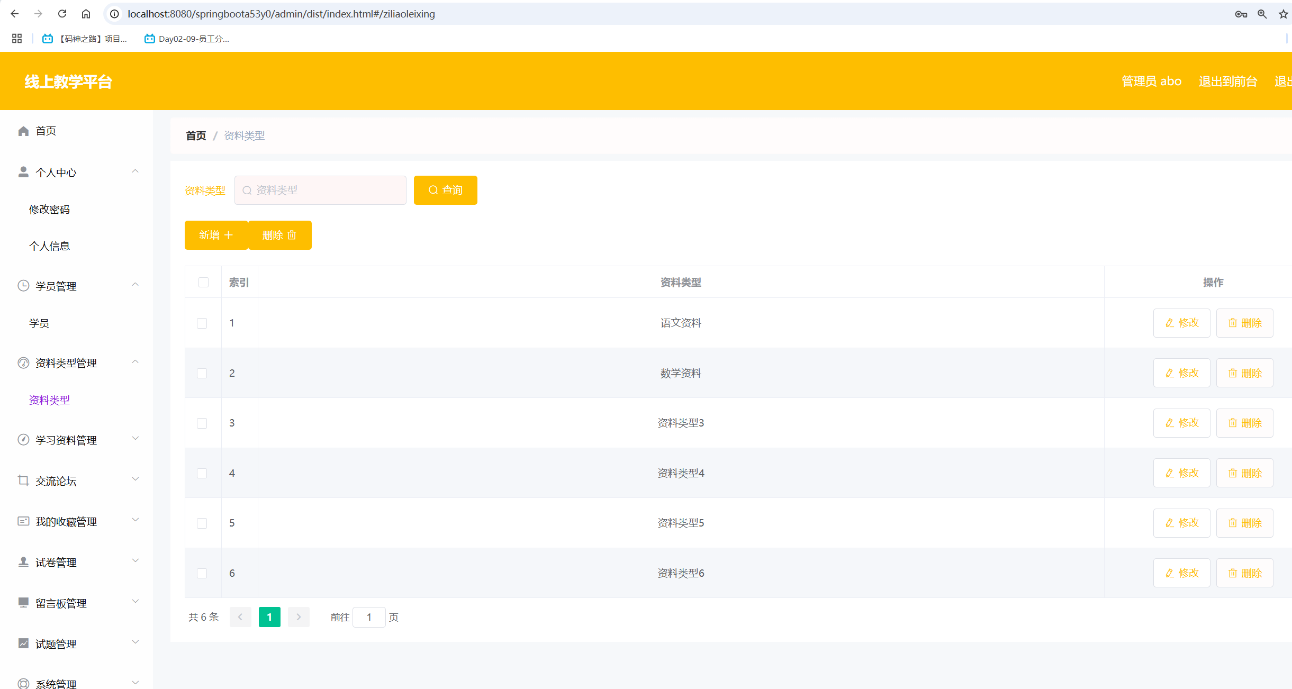The width and height of the screenshot is (1292, 689).
Task: Click the site info icon before the URL
Action: point(114,14)
